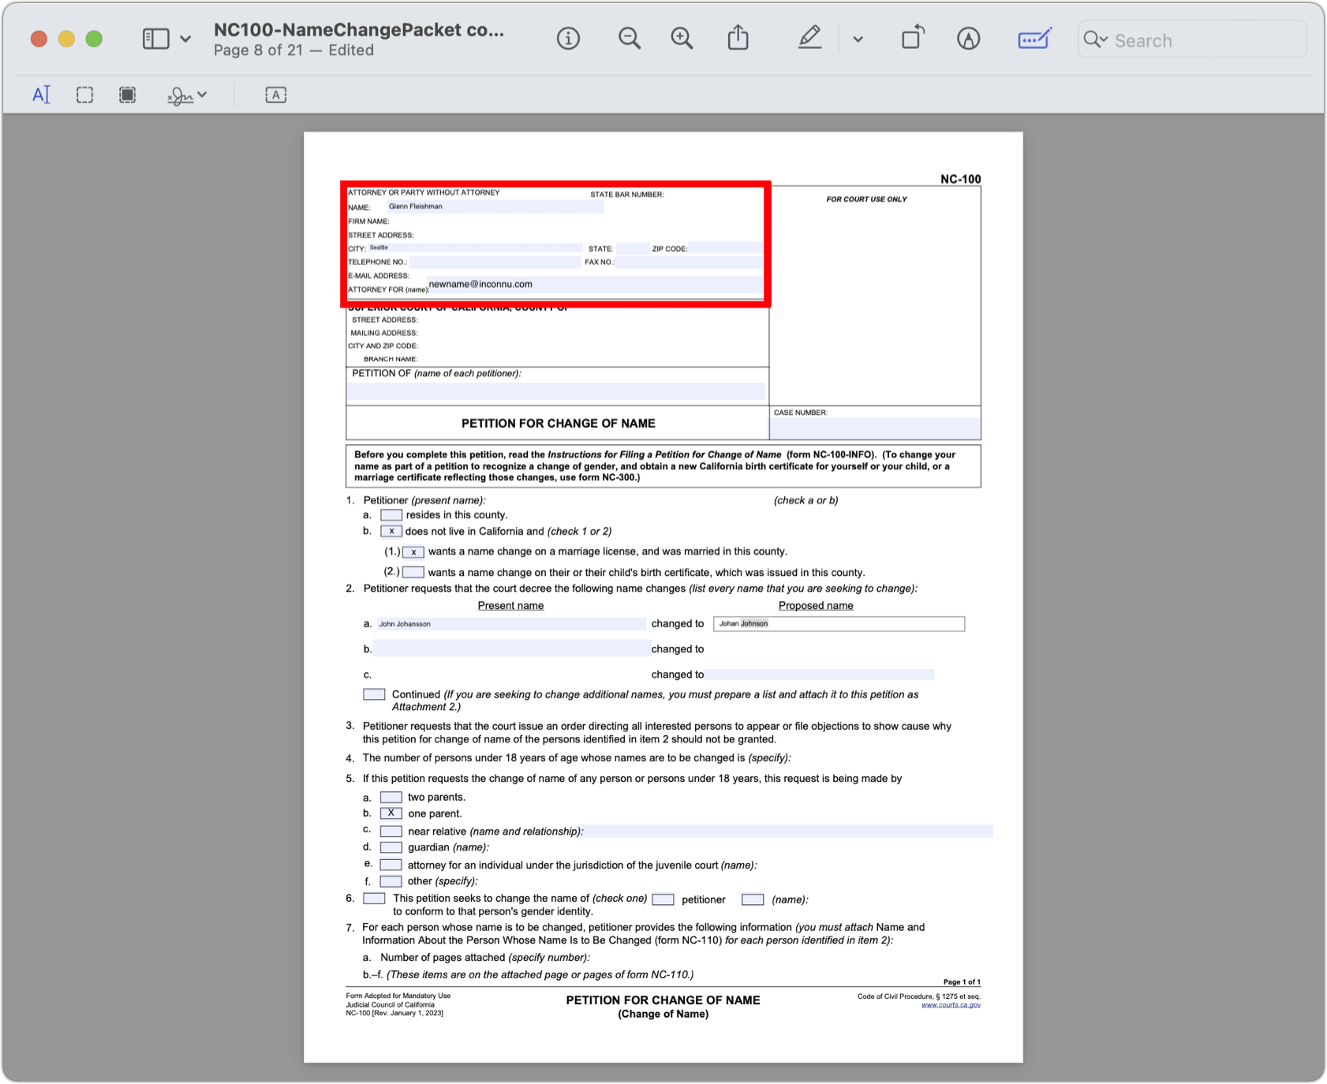This screenshot has height=1084, width=1327.
Task: Uncheck the 'one parent' checkbox
Action: 391,813
